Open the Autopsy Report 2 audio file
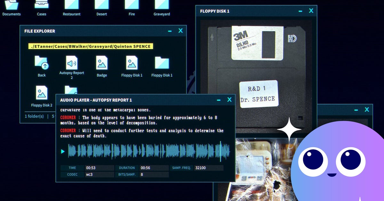 tap(72, 63)
